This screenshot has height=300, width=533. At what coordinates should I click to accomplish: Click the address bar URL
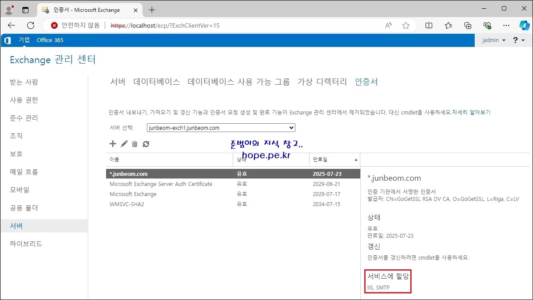(x=165, y=25)
